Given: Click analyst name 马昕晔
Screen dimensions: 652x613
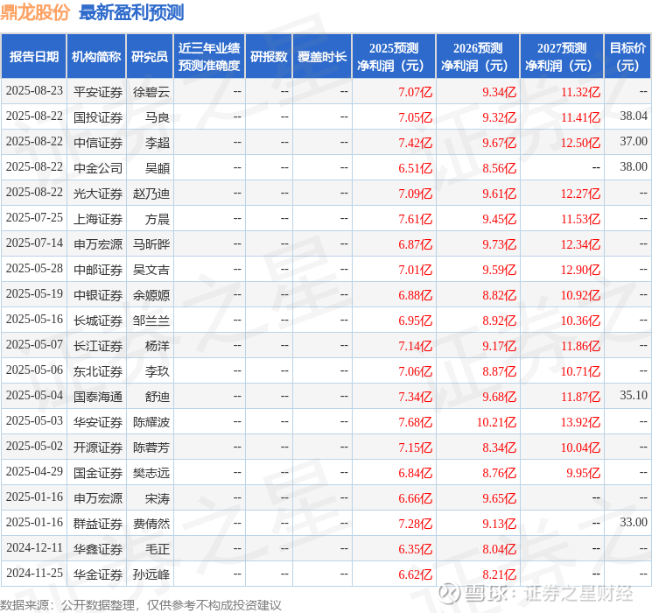Looking at the screenshot, I should coord(151,244).
